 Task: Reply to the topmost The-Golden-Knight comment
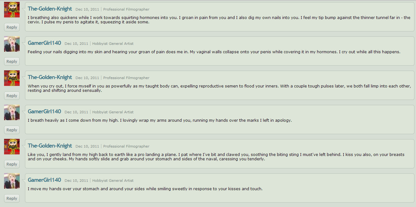pos(12,27)
